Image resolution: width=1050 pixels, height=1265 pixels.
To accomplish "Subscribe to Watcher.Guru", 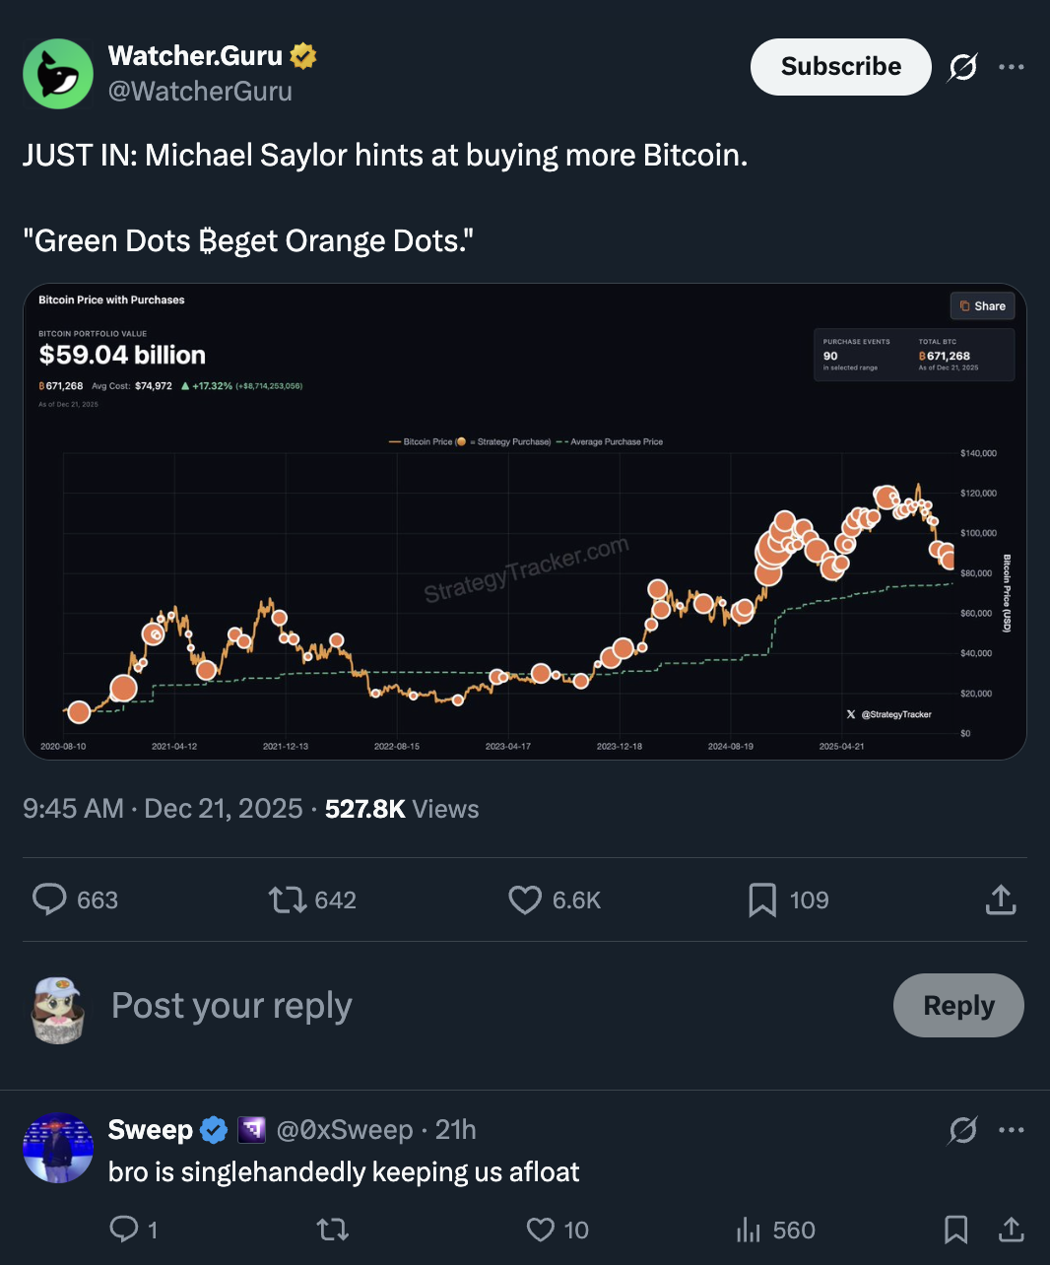I will pos(840,66).
